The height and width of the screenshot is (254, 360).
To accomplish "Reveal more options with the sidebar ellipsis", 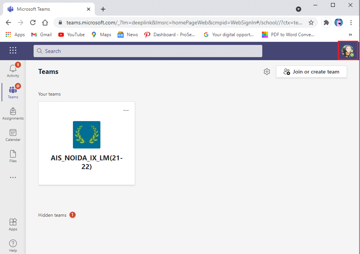I will point(13,177).
